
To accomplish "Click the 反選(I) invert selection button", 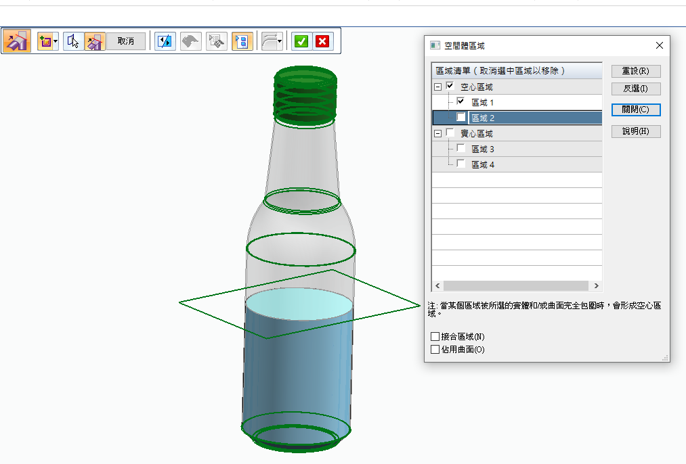I will (635, 89).
